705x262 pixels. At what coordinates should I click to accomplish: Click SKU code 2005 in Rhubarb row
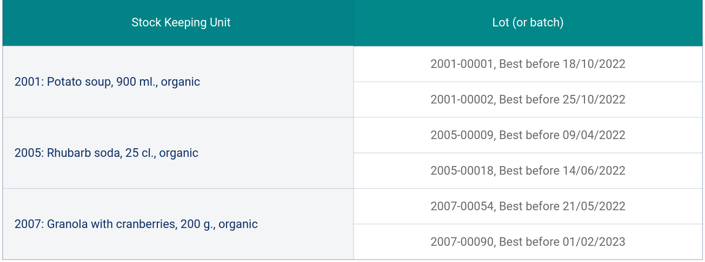[x=28, y=153]
